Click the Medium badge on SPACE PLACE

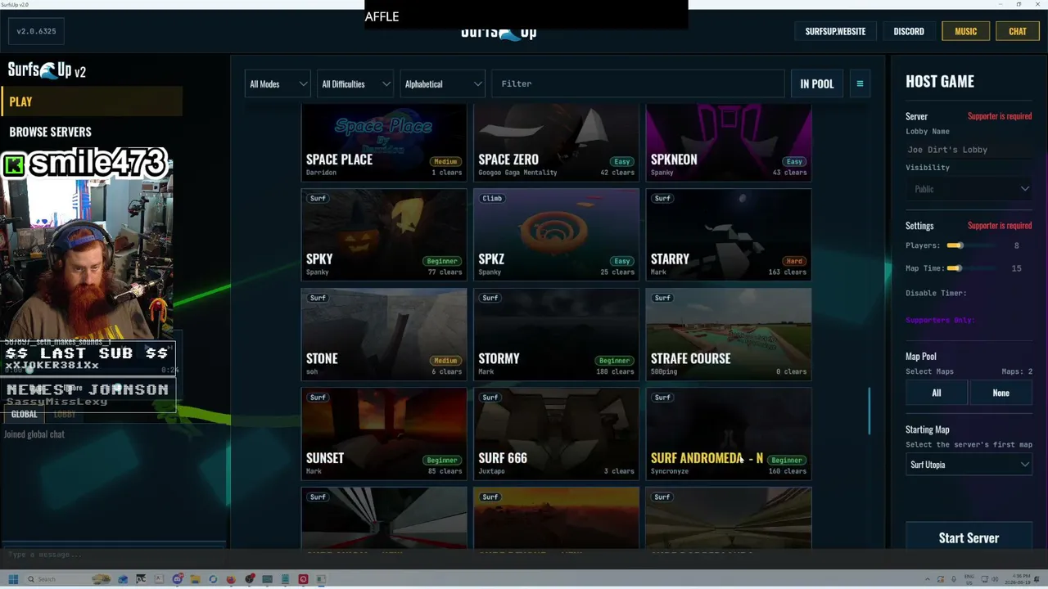coord(445,162)
